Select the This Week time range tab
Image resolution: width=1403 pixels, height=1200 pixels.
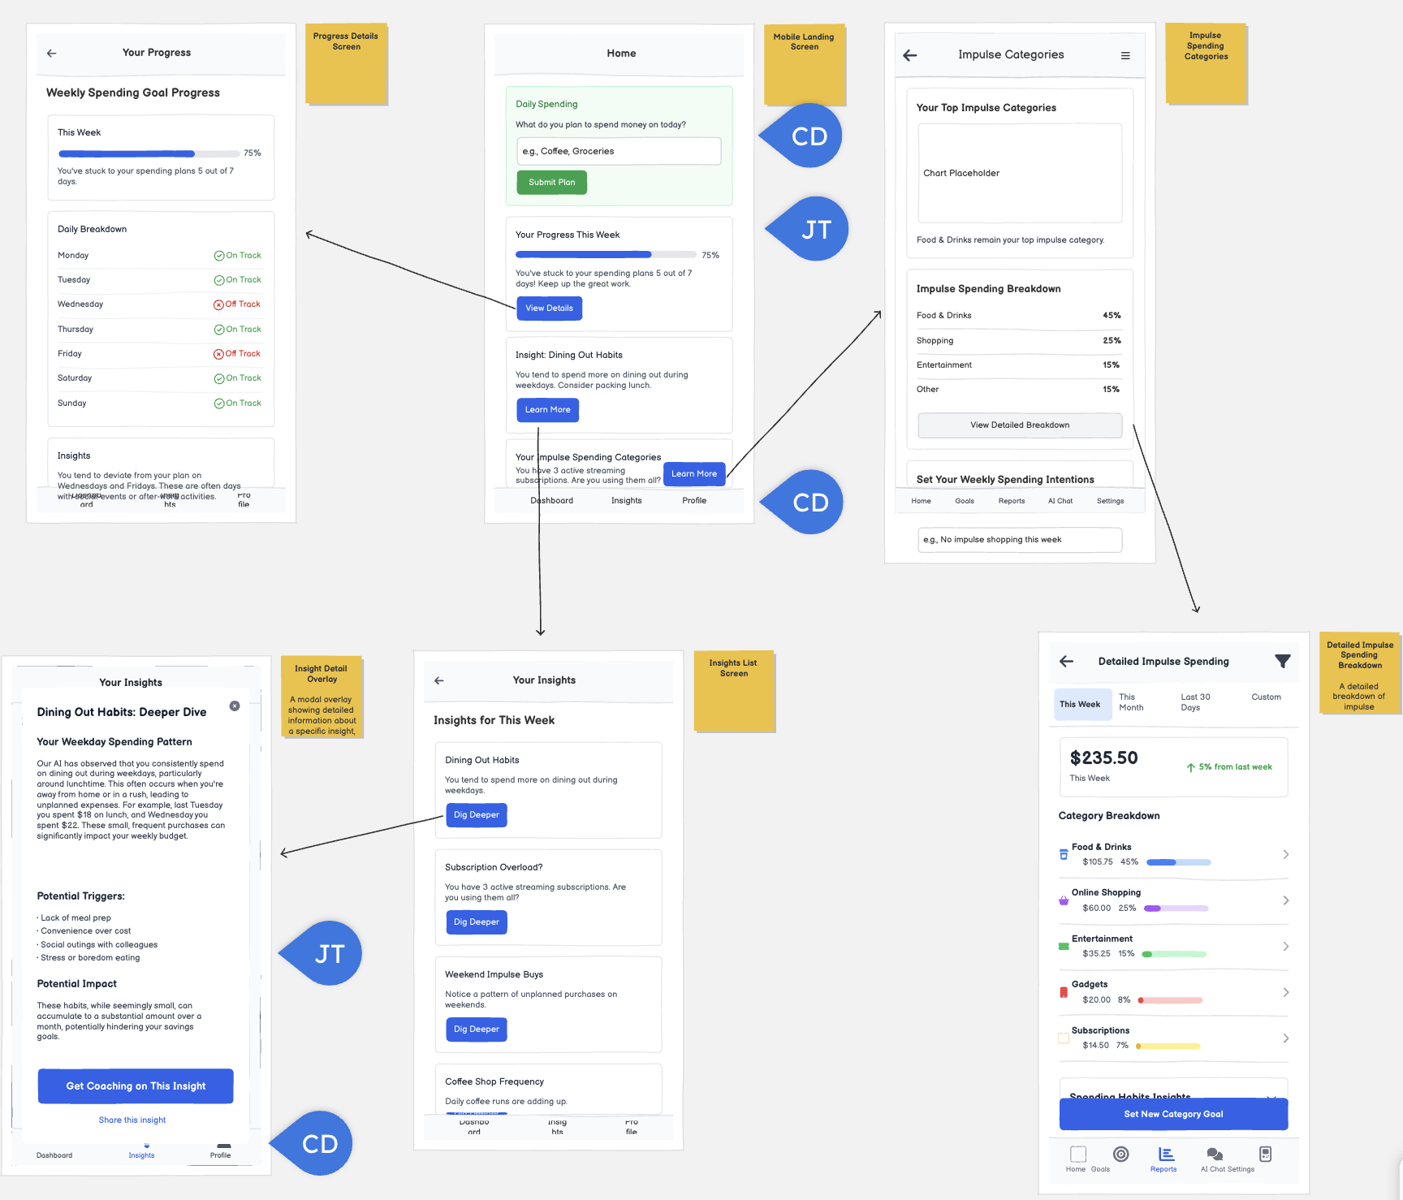1079,704
